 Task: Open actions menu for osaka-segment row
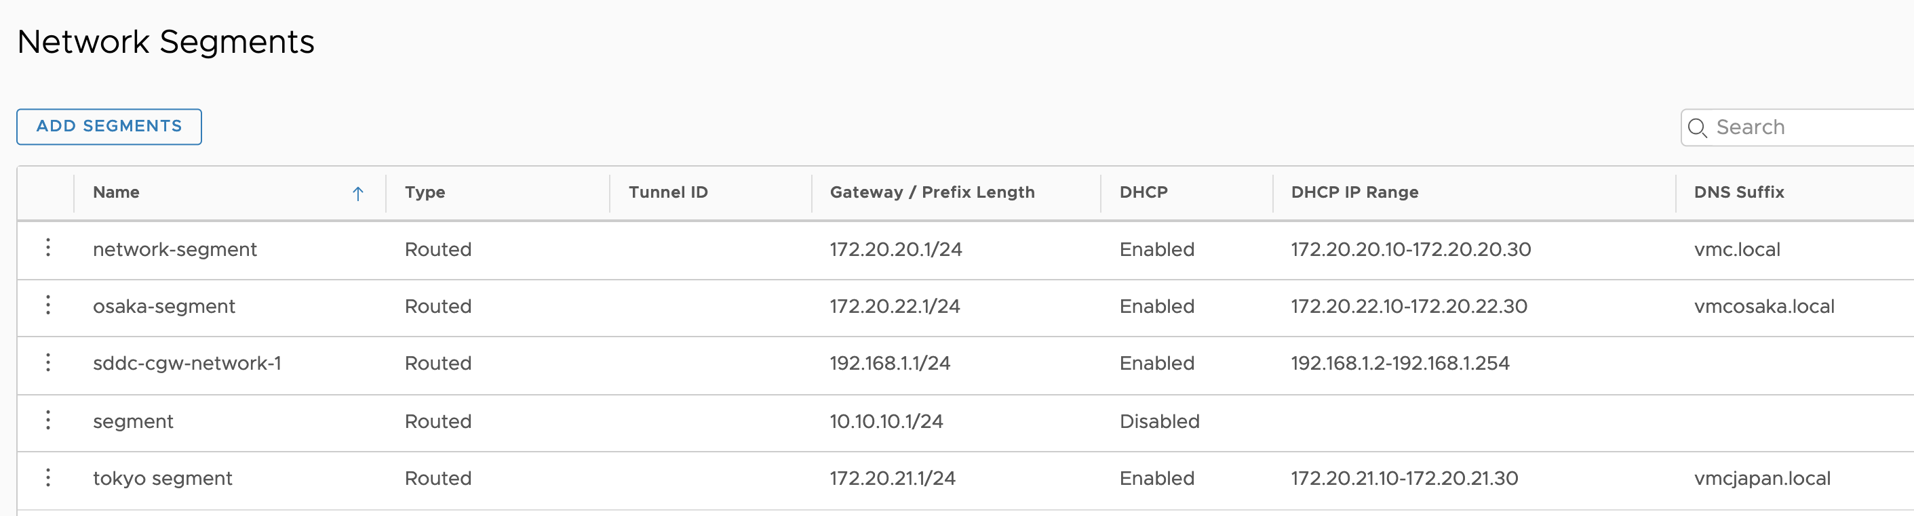tap(48, 305)
